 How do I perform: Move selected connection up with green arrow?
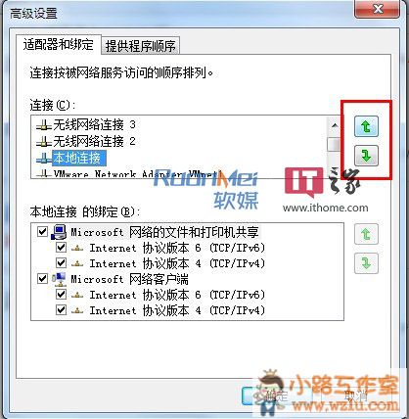366,126
